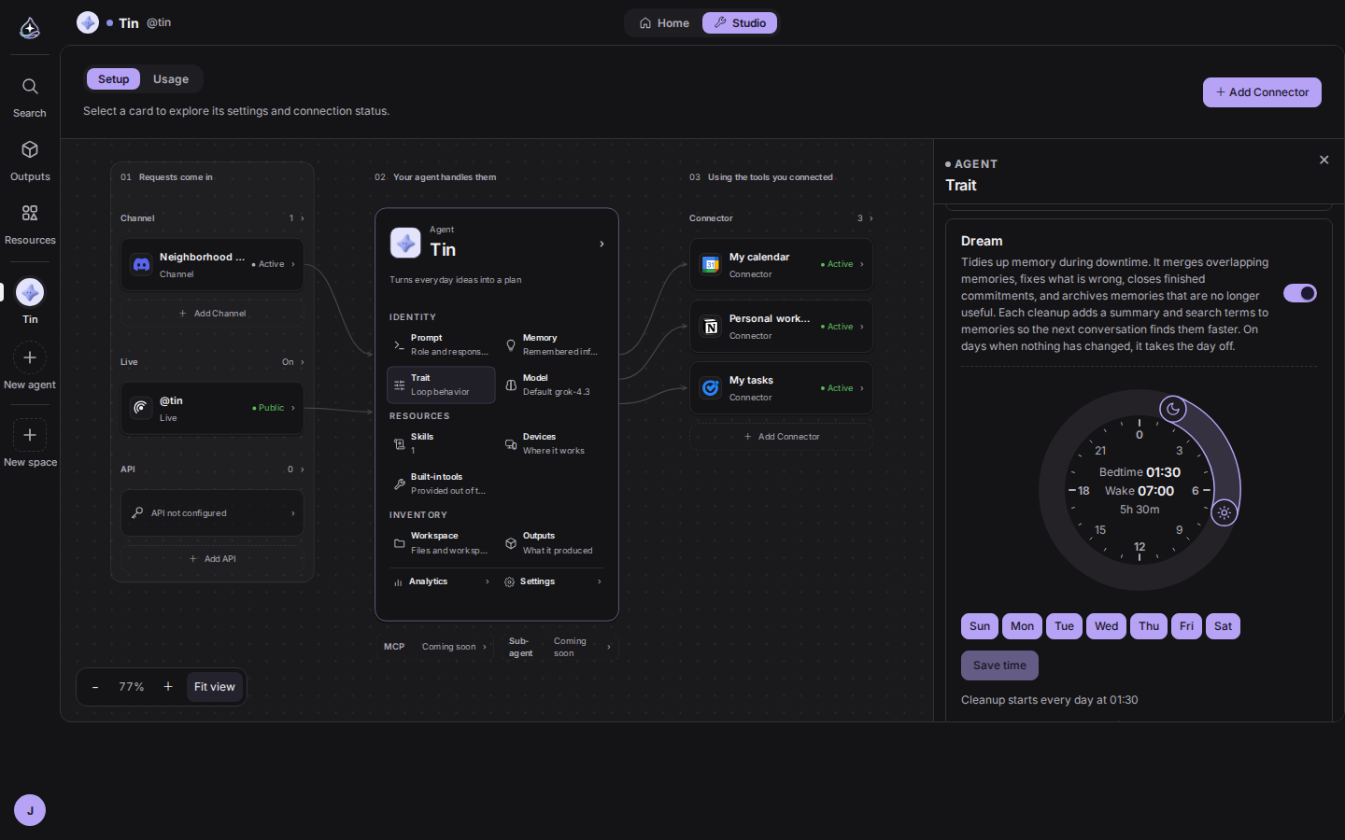Click the sun wake handle on the clock
The image size is (1345, 840).
point(1225,511)
